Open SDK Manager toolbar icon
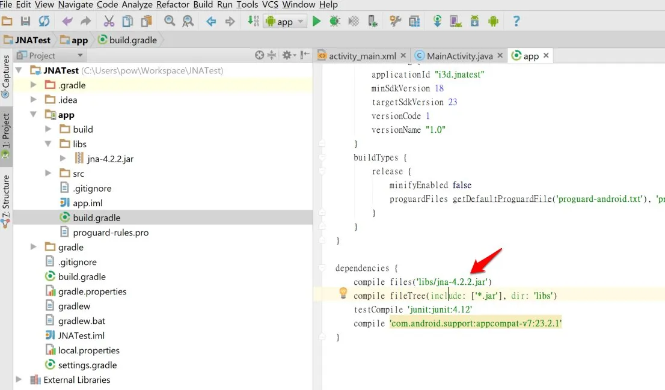Image resolution: width=665 pixels, height=390 pixels. (x=474, y=21)
